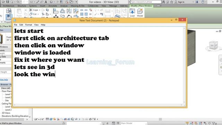Open the Help menu in Notepad
222x125 pixels.
pos(43,25)
